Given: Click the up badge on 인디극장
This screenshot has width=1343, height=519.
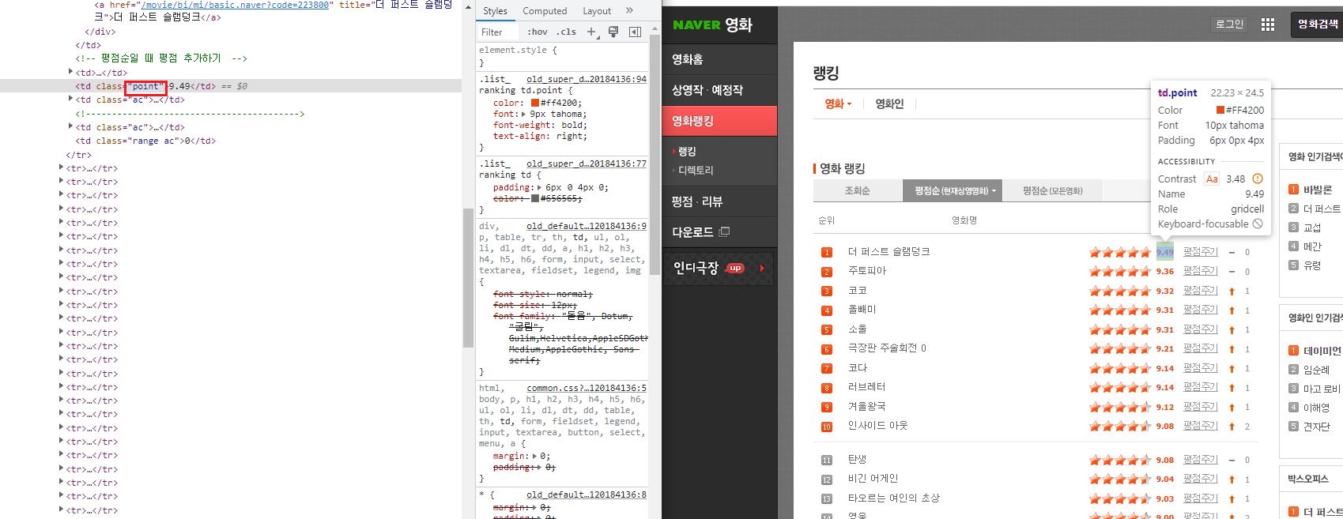Looking at the screenshot, I should click(735, 268).
